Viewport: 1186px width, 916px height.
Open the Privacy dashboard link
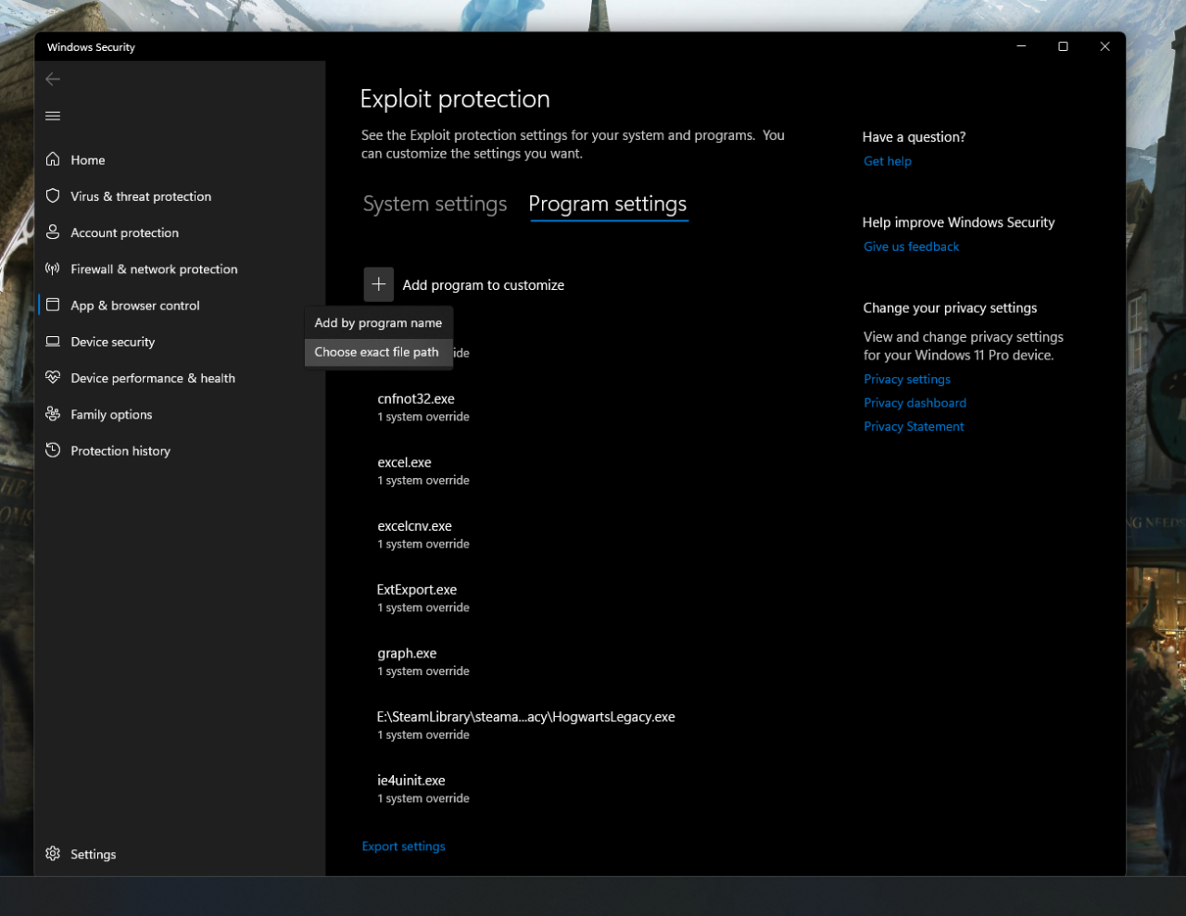coord(915,403)
